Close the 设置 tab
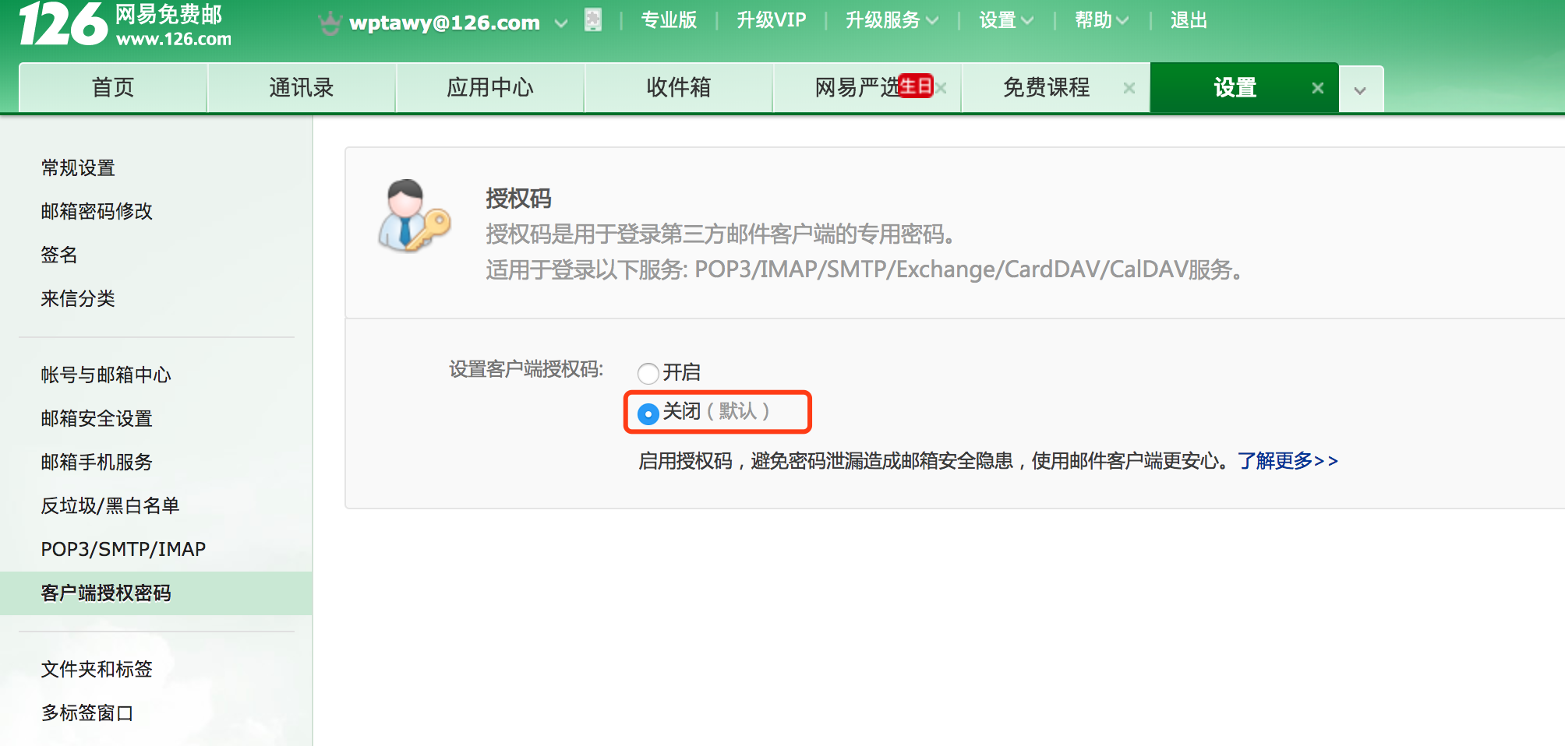Viewport: 1565px width, 746px height. [1317, 88]
